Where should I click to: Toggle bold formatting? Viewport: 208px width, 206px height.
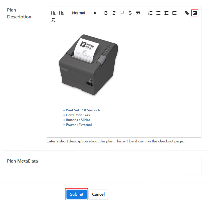tap(106, 13)
